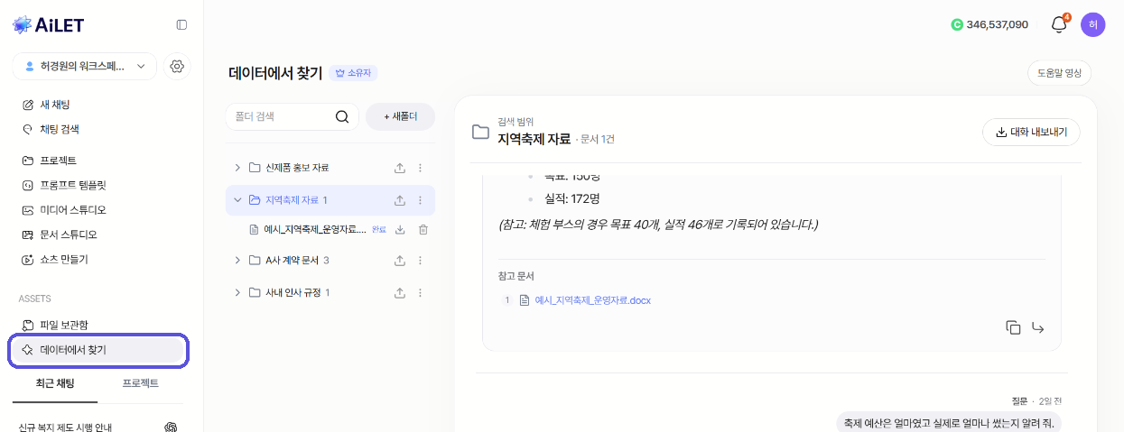Expand the 사내 인사 규정 folder chevron

237,292
